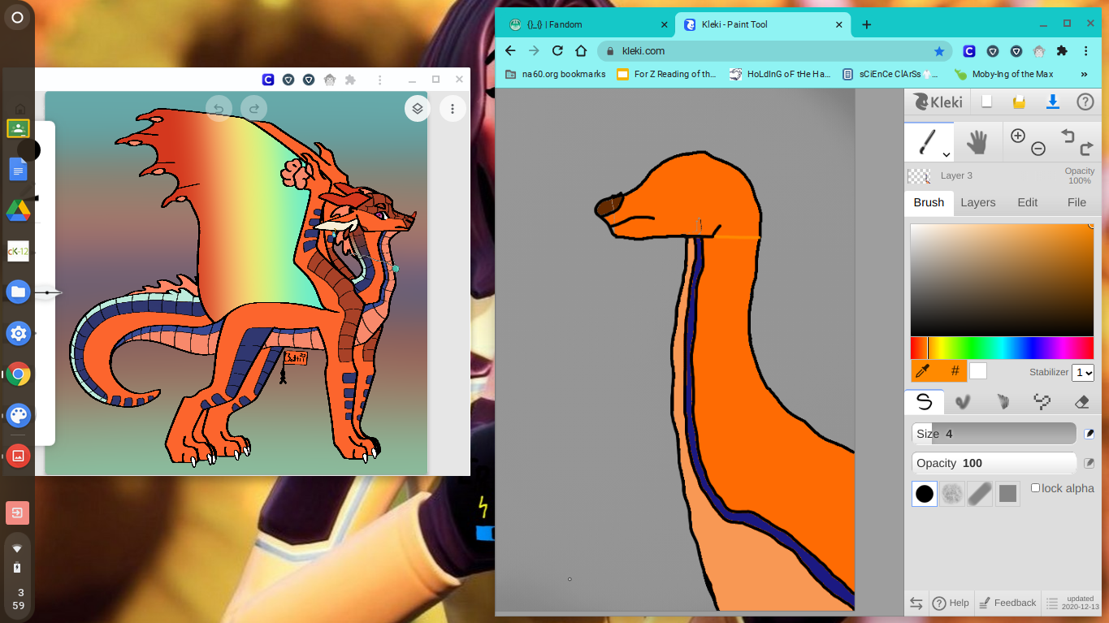Import an image via the yellow folder icon
1109x623 pixels.
pyautogui.click(x=1019, y=102)
